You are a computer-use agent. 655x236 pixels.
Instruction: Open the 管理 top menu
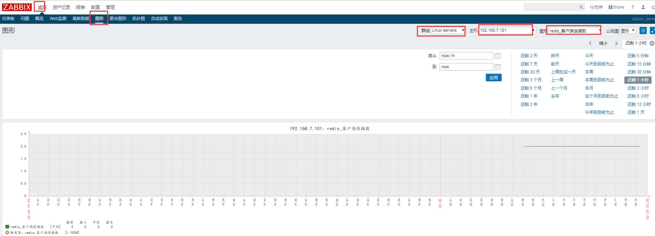(x=110, y=7)
